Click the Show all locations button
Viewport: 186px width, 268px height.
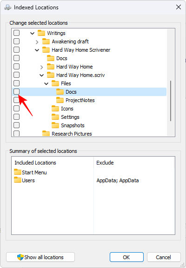tap(40, 257)
